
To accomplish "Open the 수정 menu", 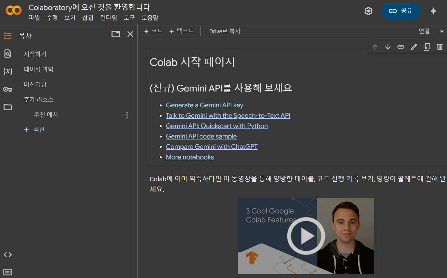I will coord(52,18).
